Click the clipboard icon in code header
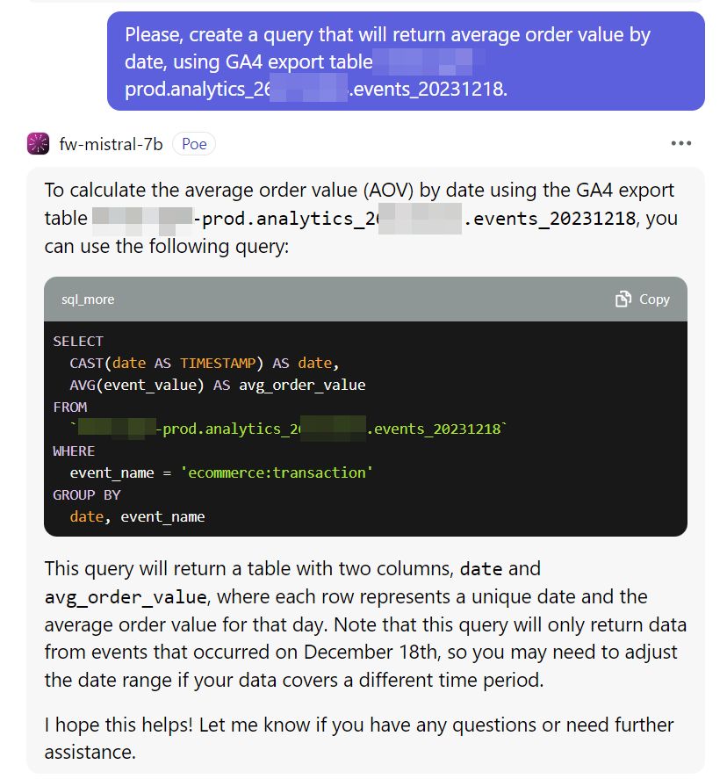The height and width of the screenshot is (779, 727). (x=623, y=299)
